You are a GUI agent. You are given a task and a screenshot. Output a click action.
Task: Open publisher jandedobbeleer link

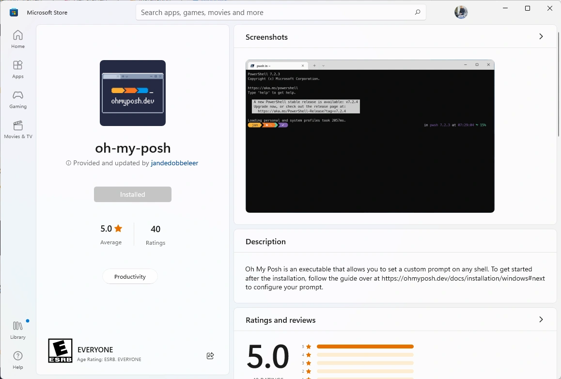tap(174, 163)
